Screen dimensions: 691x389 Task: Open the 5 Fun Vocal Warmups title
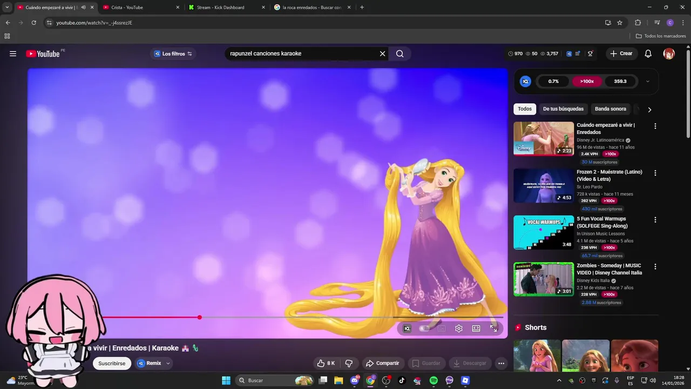602,222
